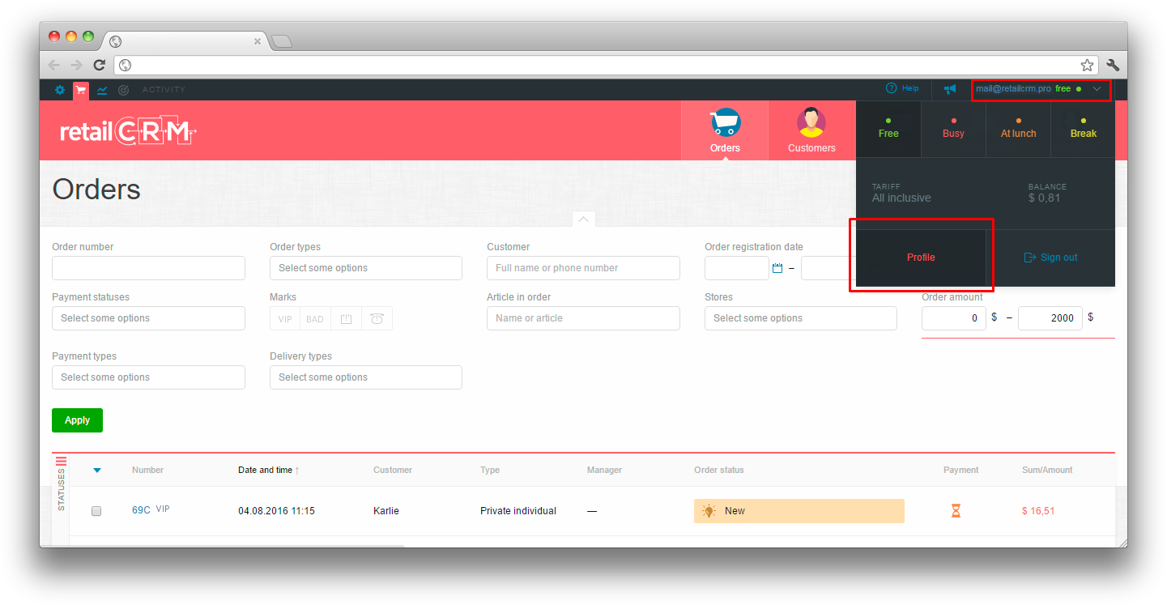Screen dimensions: 1167x605
Task: Focus the Customer name or phone field
Action: point(583,268)
